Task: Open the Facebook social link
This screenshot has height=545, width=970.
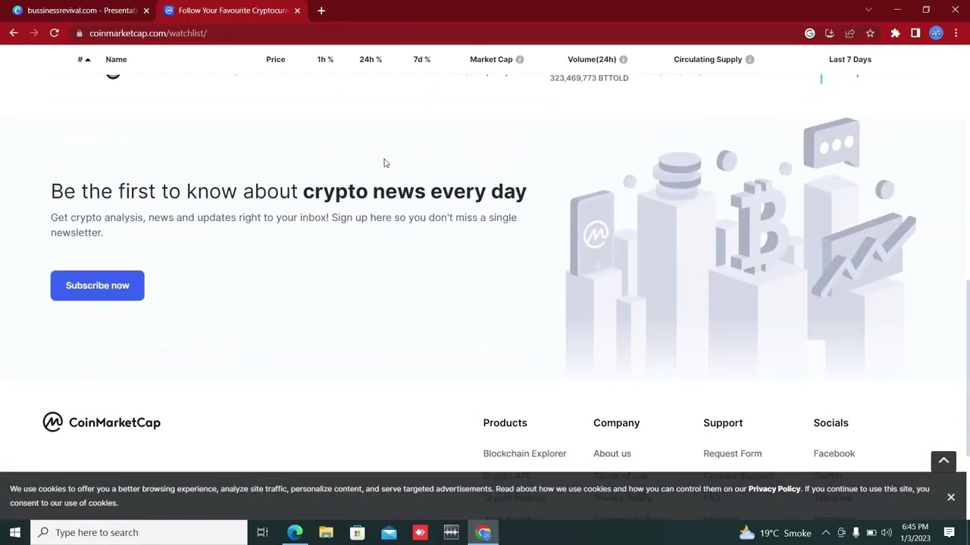Action: [834, 453]
